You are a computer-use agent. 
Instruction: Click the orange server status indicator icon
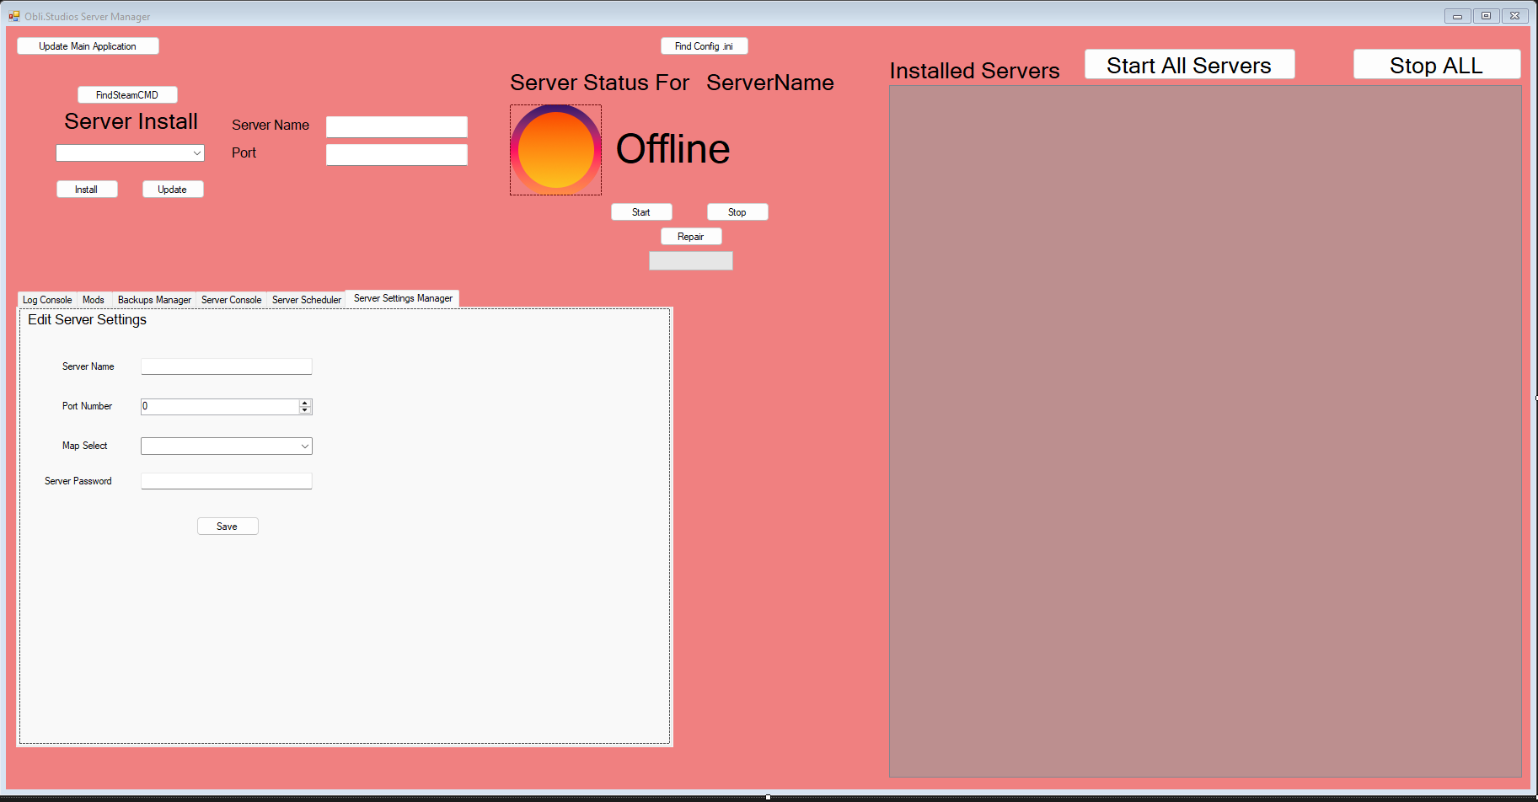[x=555, y=150]
